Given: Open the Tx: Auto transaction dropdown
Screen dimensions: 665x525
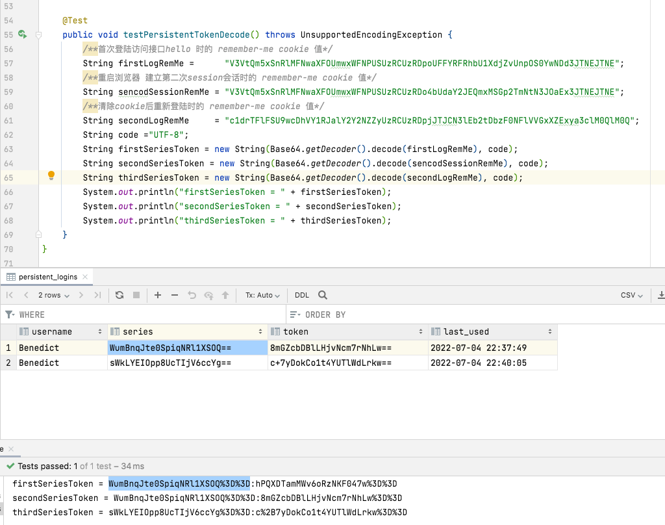Looking at the screenshot, I should (x=262, y=295).
